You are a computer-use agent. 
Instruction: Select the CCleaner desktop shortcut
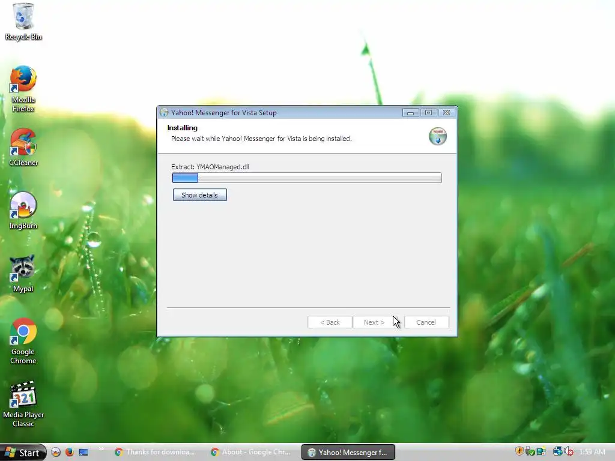(23, 148)
